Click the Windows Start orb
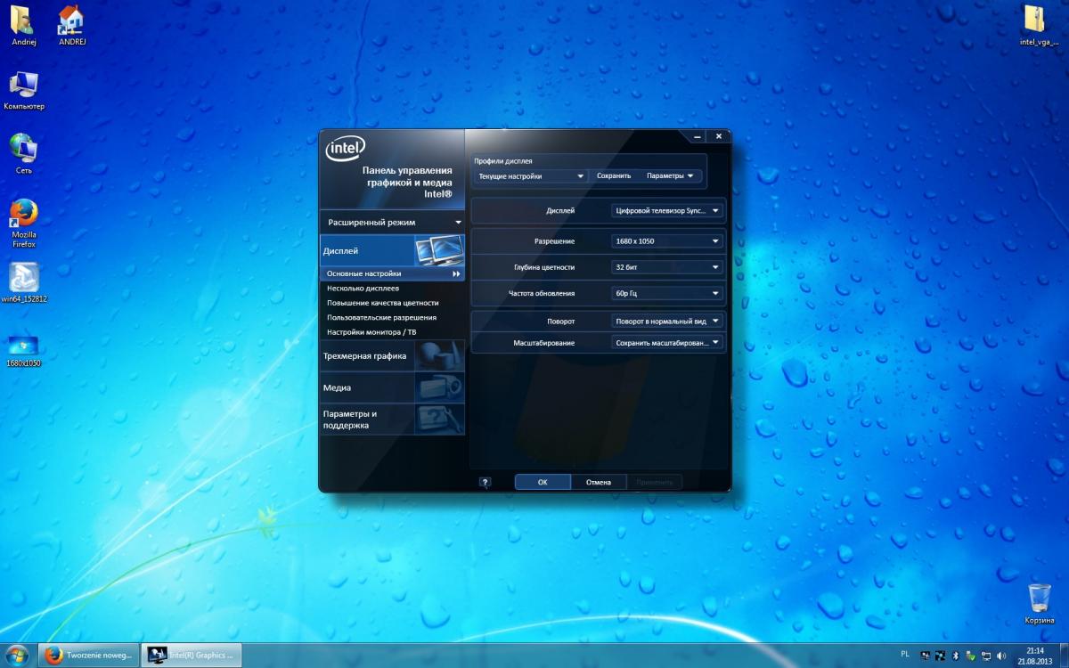Image resolution: width=1069 pixels, height=668 pixels. tap(17, 655)
